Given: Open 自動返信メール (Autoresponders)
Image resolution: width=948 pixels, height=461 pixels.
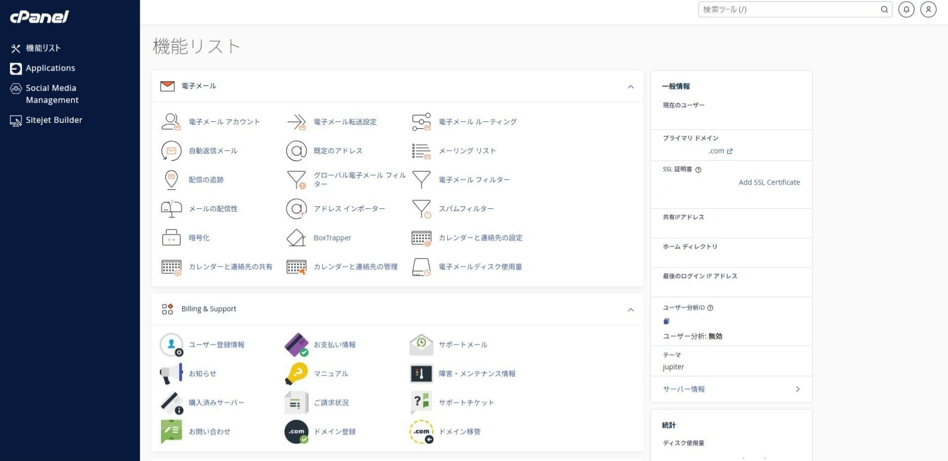Looking at the screenshot, I should 212,151.
